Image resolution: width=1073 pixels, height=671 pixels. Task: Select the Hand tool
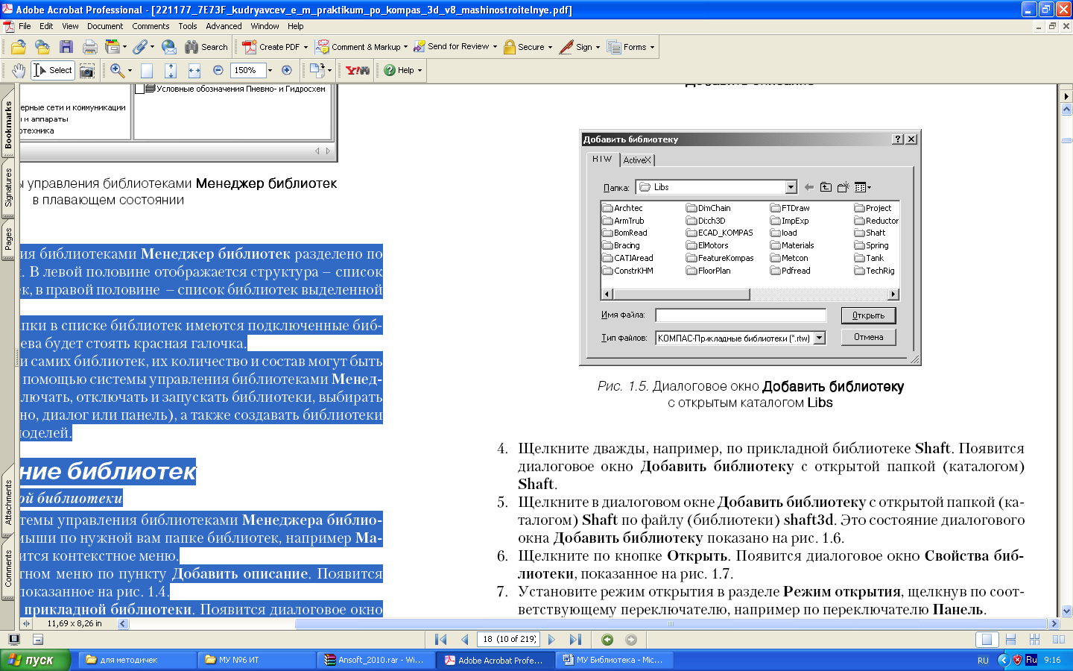click(x=18, y=70)
